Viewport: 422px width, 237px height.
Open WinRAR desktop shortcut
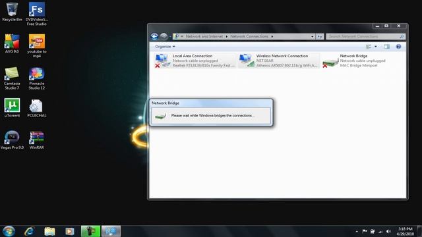point(37,140)
